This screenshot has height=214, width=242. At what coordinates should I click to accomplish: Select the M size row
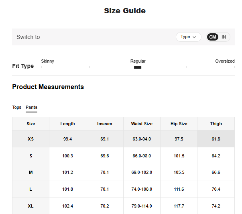click(x=31, y=172)
